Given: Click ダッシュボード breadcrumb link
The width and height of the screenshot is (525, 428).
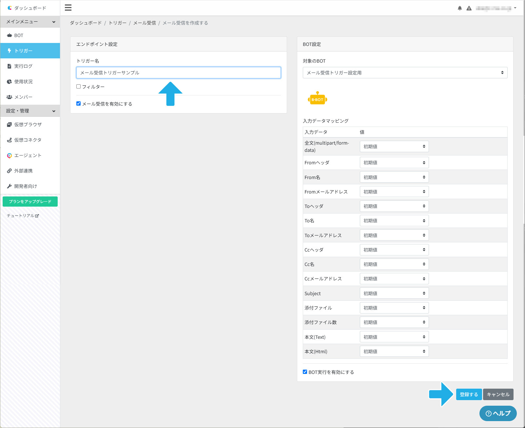Looking at the screenshot, I should tap(86, 23).
